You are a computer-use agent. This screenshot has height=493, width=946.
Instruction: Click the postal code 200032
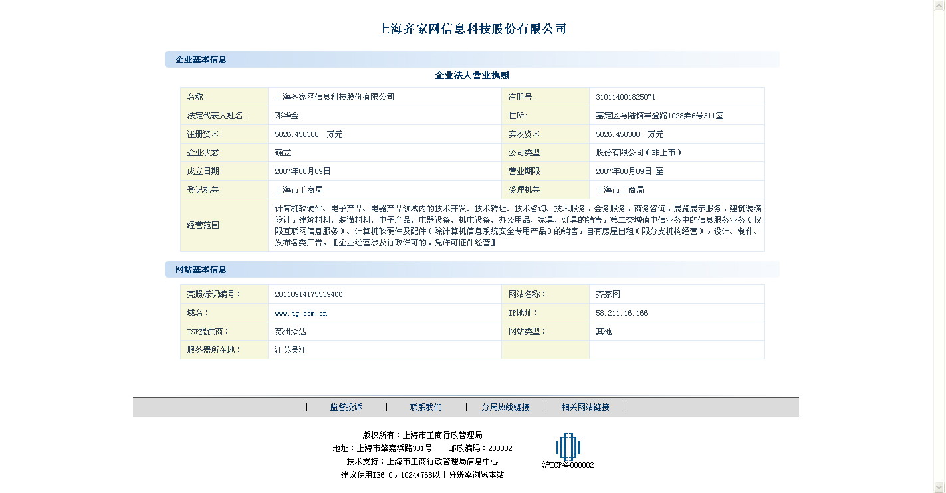click(x=500, y=448)
